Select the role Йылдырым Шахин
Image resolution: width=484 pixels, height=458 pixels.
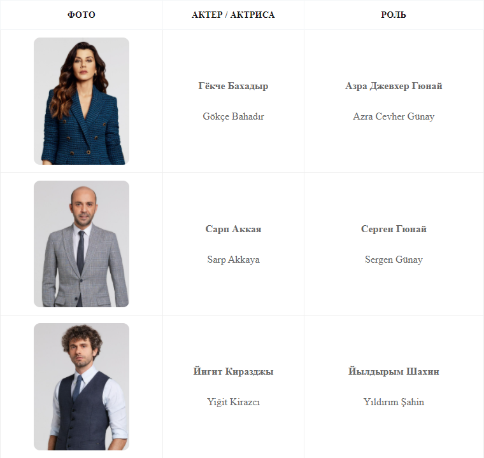pyautogui.click(x=394, y=371)
